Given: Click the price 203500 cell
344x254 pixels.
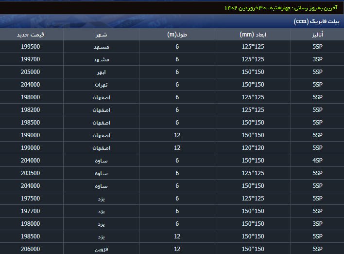Looking at the screenshot, I should tap(31, 173).
